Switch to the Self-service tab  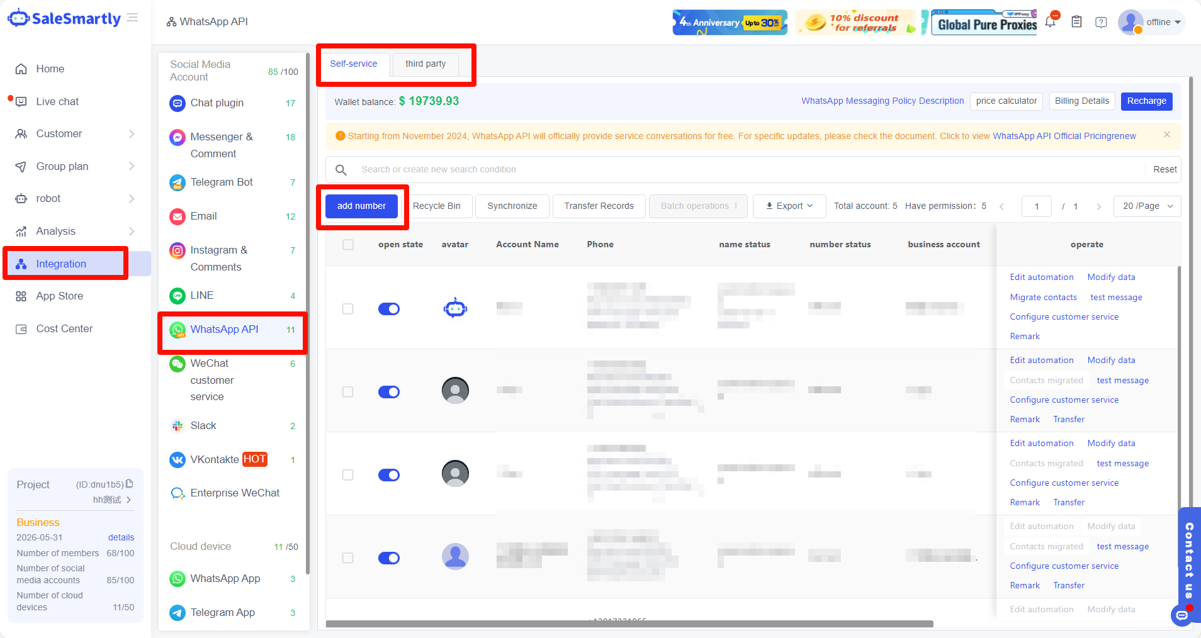354,64
